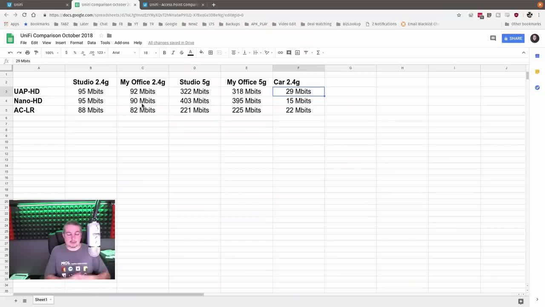Open the Insert menu
The width and height of the screenshot is (545, 307).
click(60, 43)
